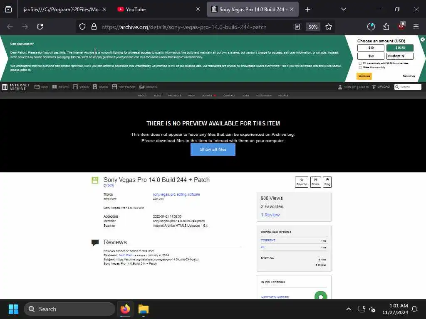Open the 1 Review link
Viewport: 426px width, 319px height.
[x=270, y=215]
